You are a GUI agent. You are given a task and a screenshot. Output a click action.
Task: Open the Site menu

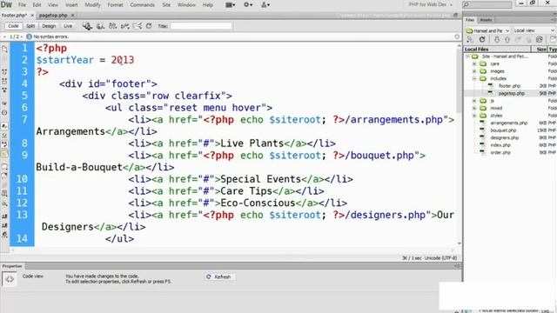[166, 5]
